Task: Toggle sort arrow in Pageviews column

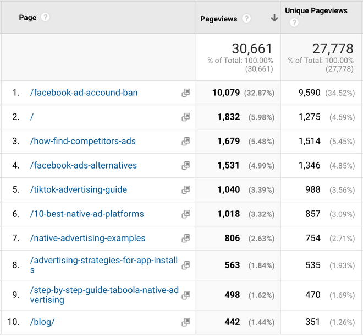Action: 274,18
